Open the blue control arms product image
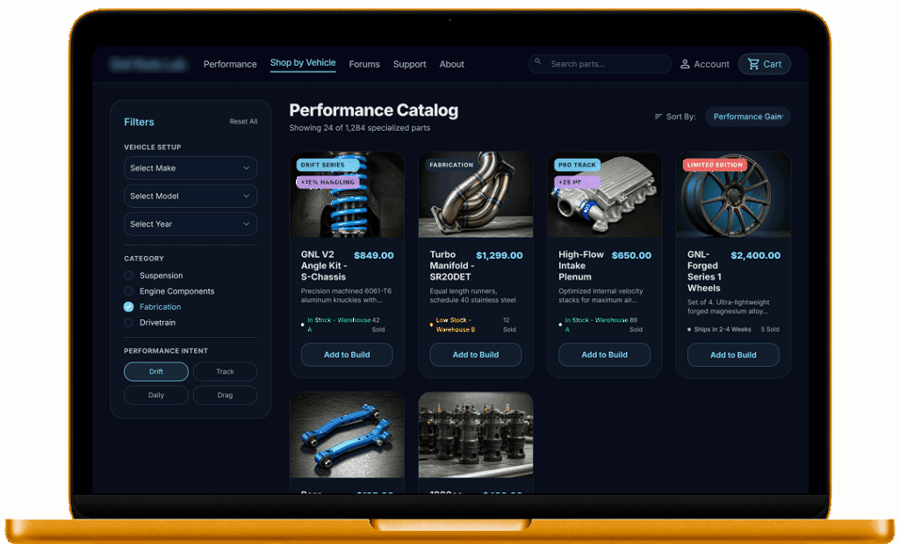Viewport: 899px width, 544px height. (347, 435)
